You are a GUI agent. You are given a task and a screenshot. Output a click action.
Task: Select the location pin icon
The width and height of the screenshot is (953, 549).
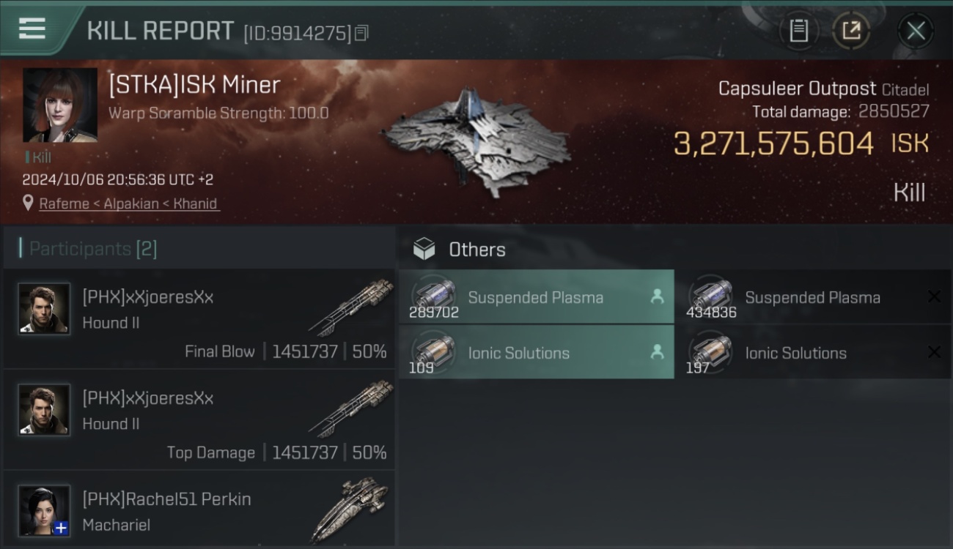(28, 203)
